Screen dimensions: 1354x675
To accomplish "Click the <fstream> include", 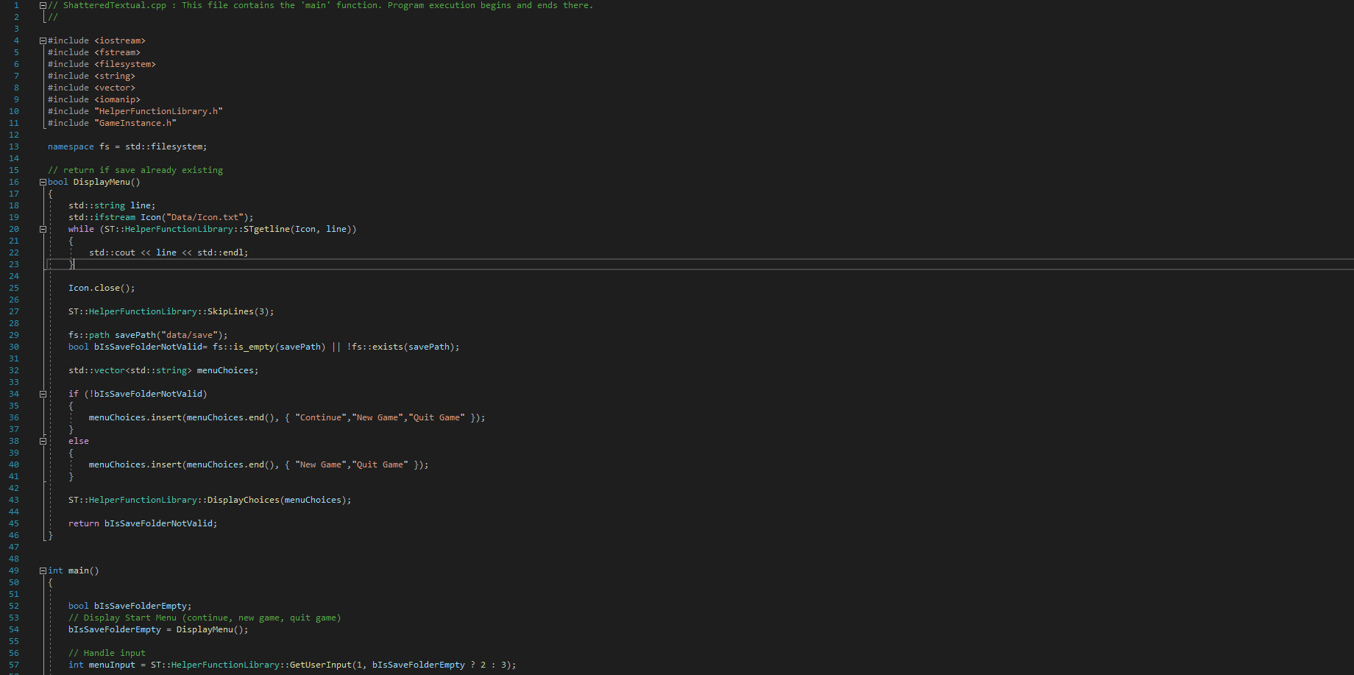I will coord(117,52).
